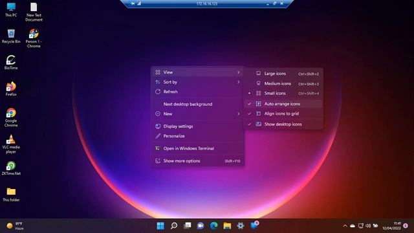Choose Medium icons view option

[283, 83]
